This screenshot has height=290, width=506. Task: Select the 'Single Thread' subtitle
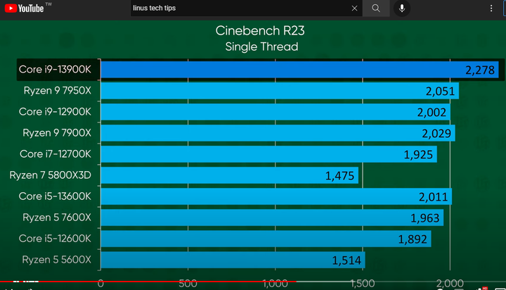(261, 47)
